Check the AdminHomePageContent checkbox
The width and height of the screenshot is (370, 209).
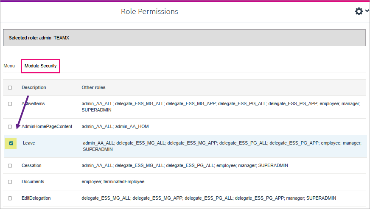click(10, 127)
